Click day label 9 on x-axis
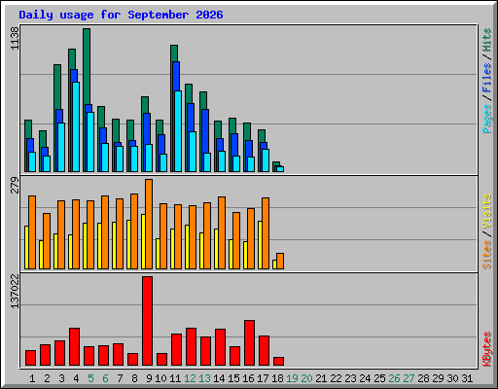This screenshot has width=498, height=389. point(149,378)
